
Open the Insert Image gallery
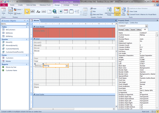(x=85, y=12)
